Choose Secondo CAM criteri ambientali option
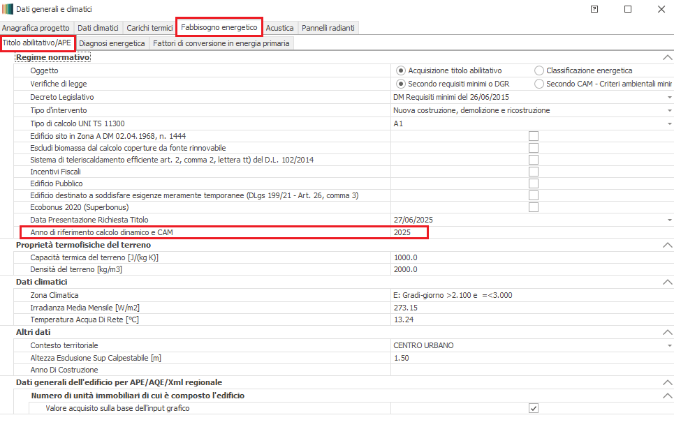The image size is (674, 436). [x=539, y=84]
